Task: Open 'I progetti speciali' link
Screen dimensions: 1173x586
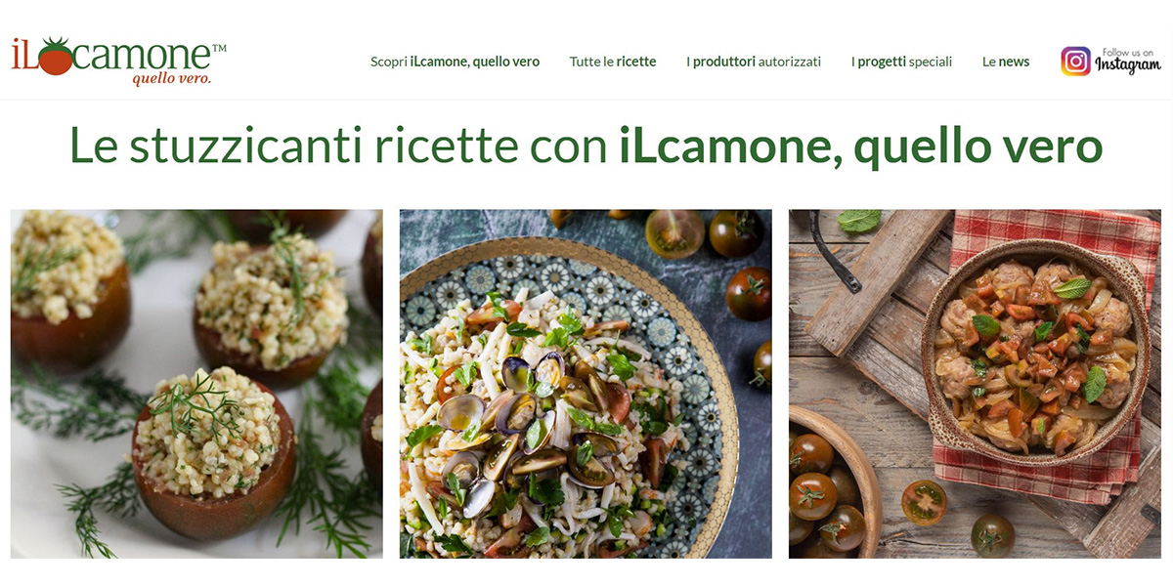Action: point(901,62)
